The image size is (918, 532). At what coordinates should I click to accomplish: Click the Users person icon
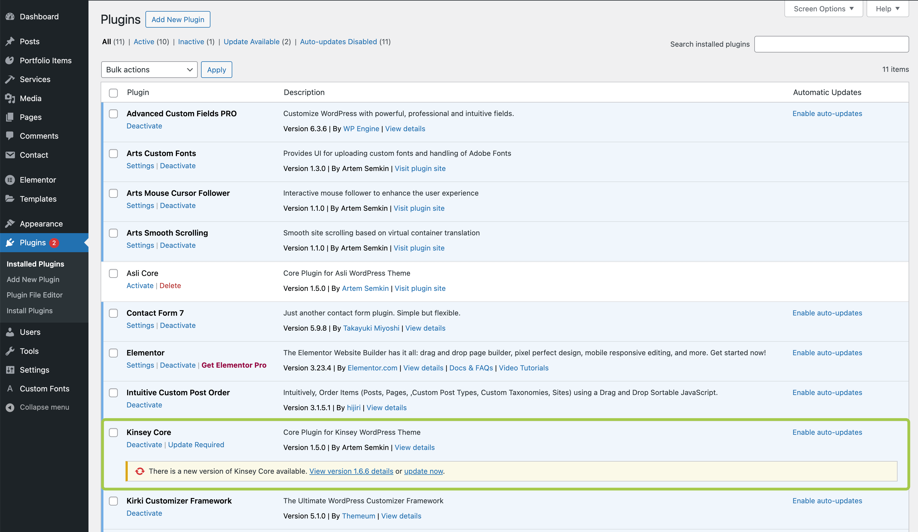10,332
